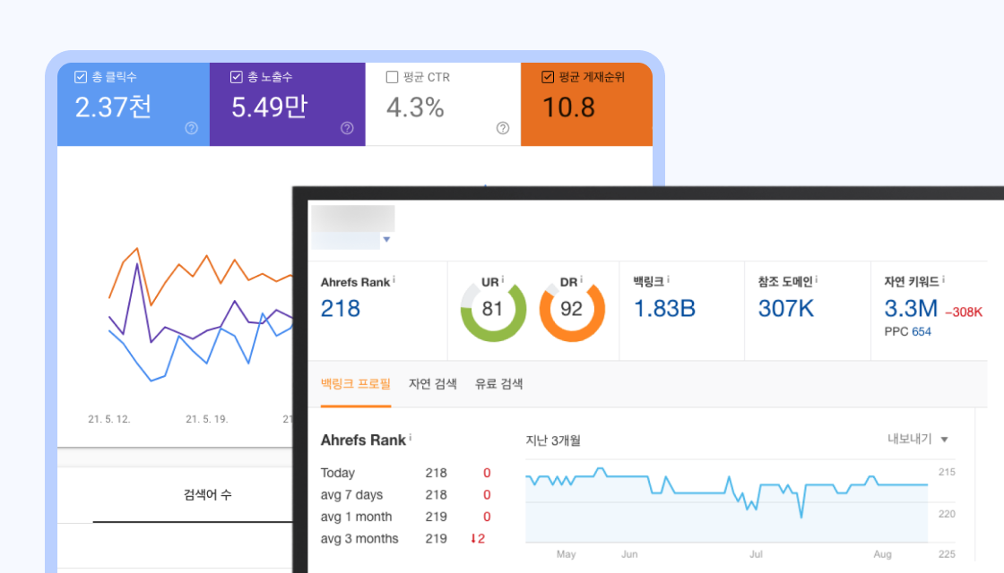Image resolution: width=1004 pixels, height=573 pixels.
Task: Enable the 평균 CTR checkbox
Action: click(392, 77)
